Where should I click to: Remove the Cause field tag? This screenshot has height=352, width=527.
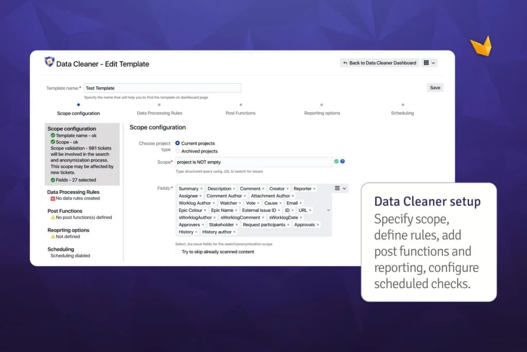(x=280, y=203)
